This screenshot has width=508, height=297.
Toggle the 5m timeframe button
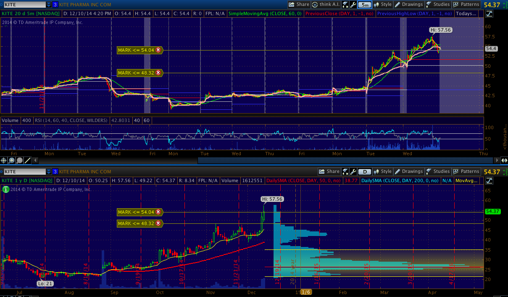(364, 5)
